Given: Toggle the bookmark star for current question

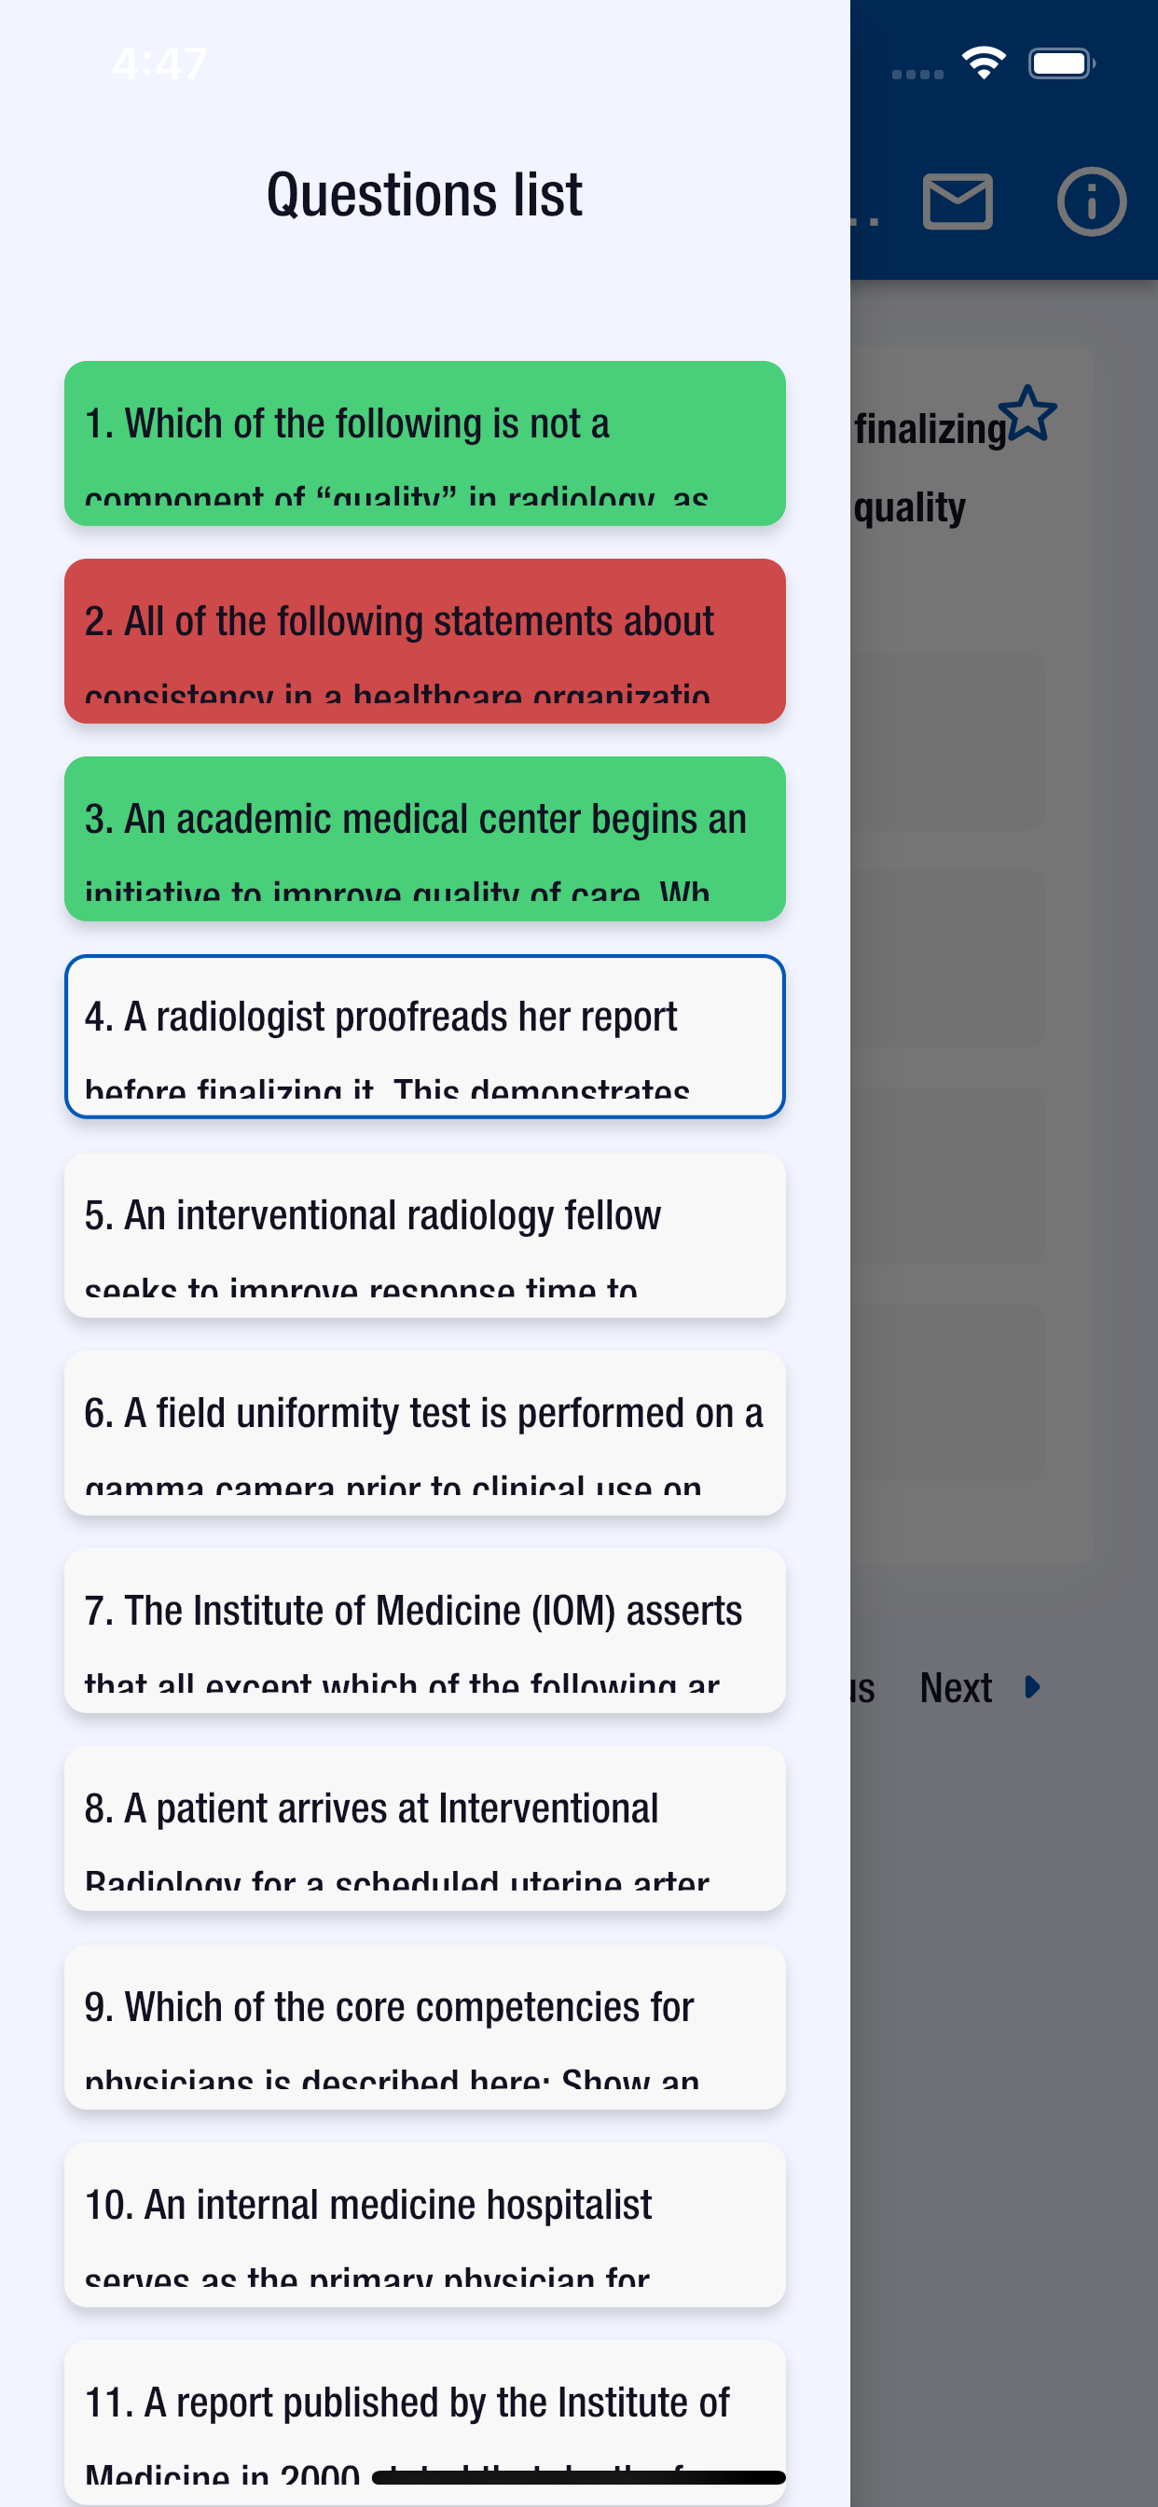Looking at the screenshot, I should (1028, 413).
